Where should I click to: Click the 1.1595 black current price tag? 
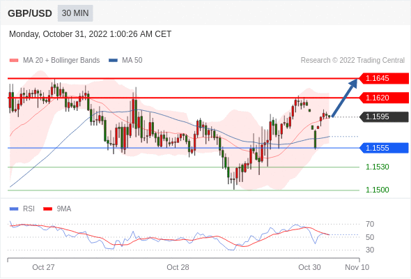[x=384, y=116]
